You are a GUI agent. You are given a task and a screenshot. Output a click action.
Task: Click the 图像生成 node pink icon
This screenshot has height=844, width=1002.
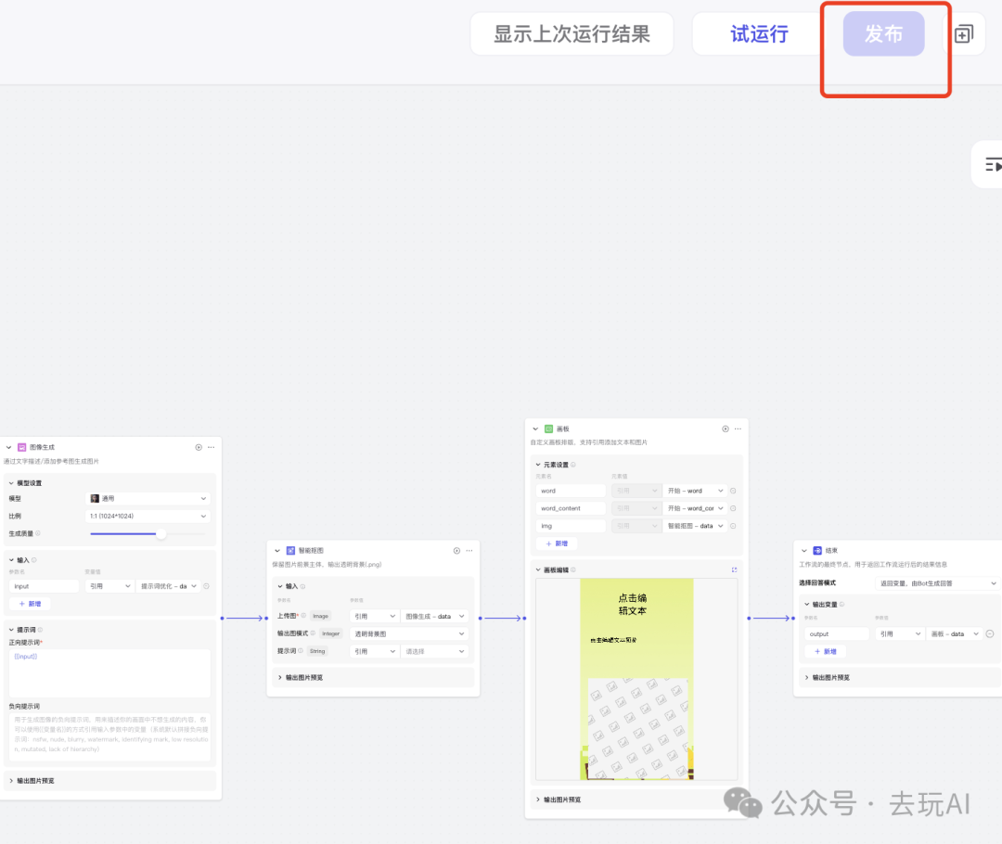click(x=21, y=447)
